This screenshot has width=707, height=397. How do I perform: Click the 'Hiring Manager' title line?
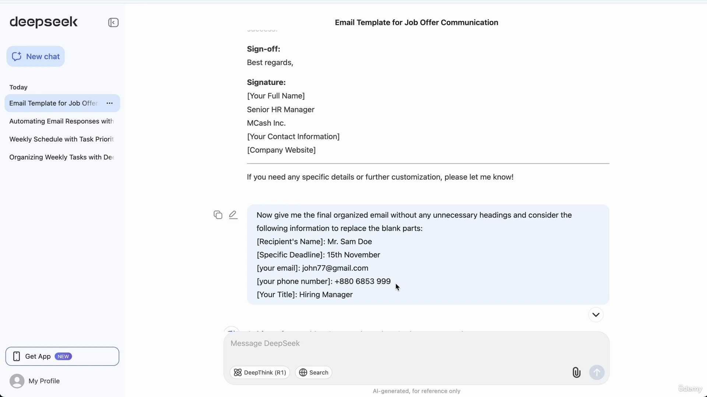tap(305, 294)
